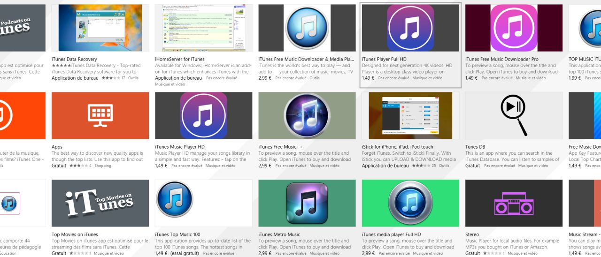The width and height of the screenshot is (601, 257).
Task: Open the iTunes Free Music++ icon
Action: (307, 115)
